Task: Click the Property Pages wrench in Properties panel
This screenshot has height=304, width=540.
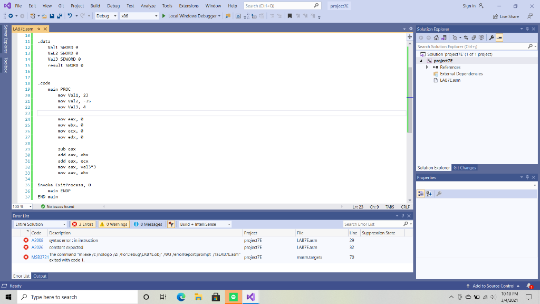Action: tap(439, 194)
